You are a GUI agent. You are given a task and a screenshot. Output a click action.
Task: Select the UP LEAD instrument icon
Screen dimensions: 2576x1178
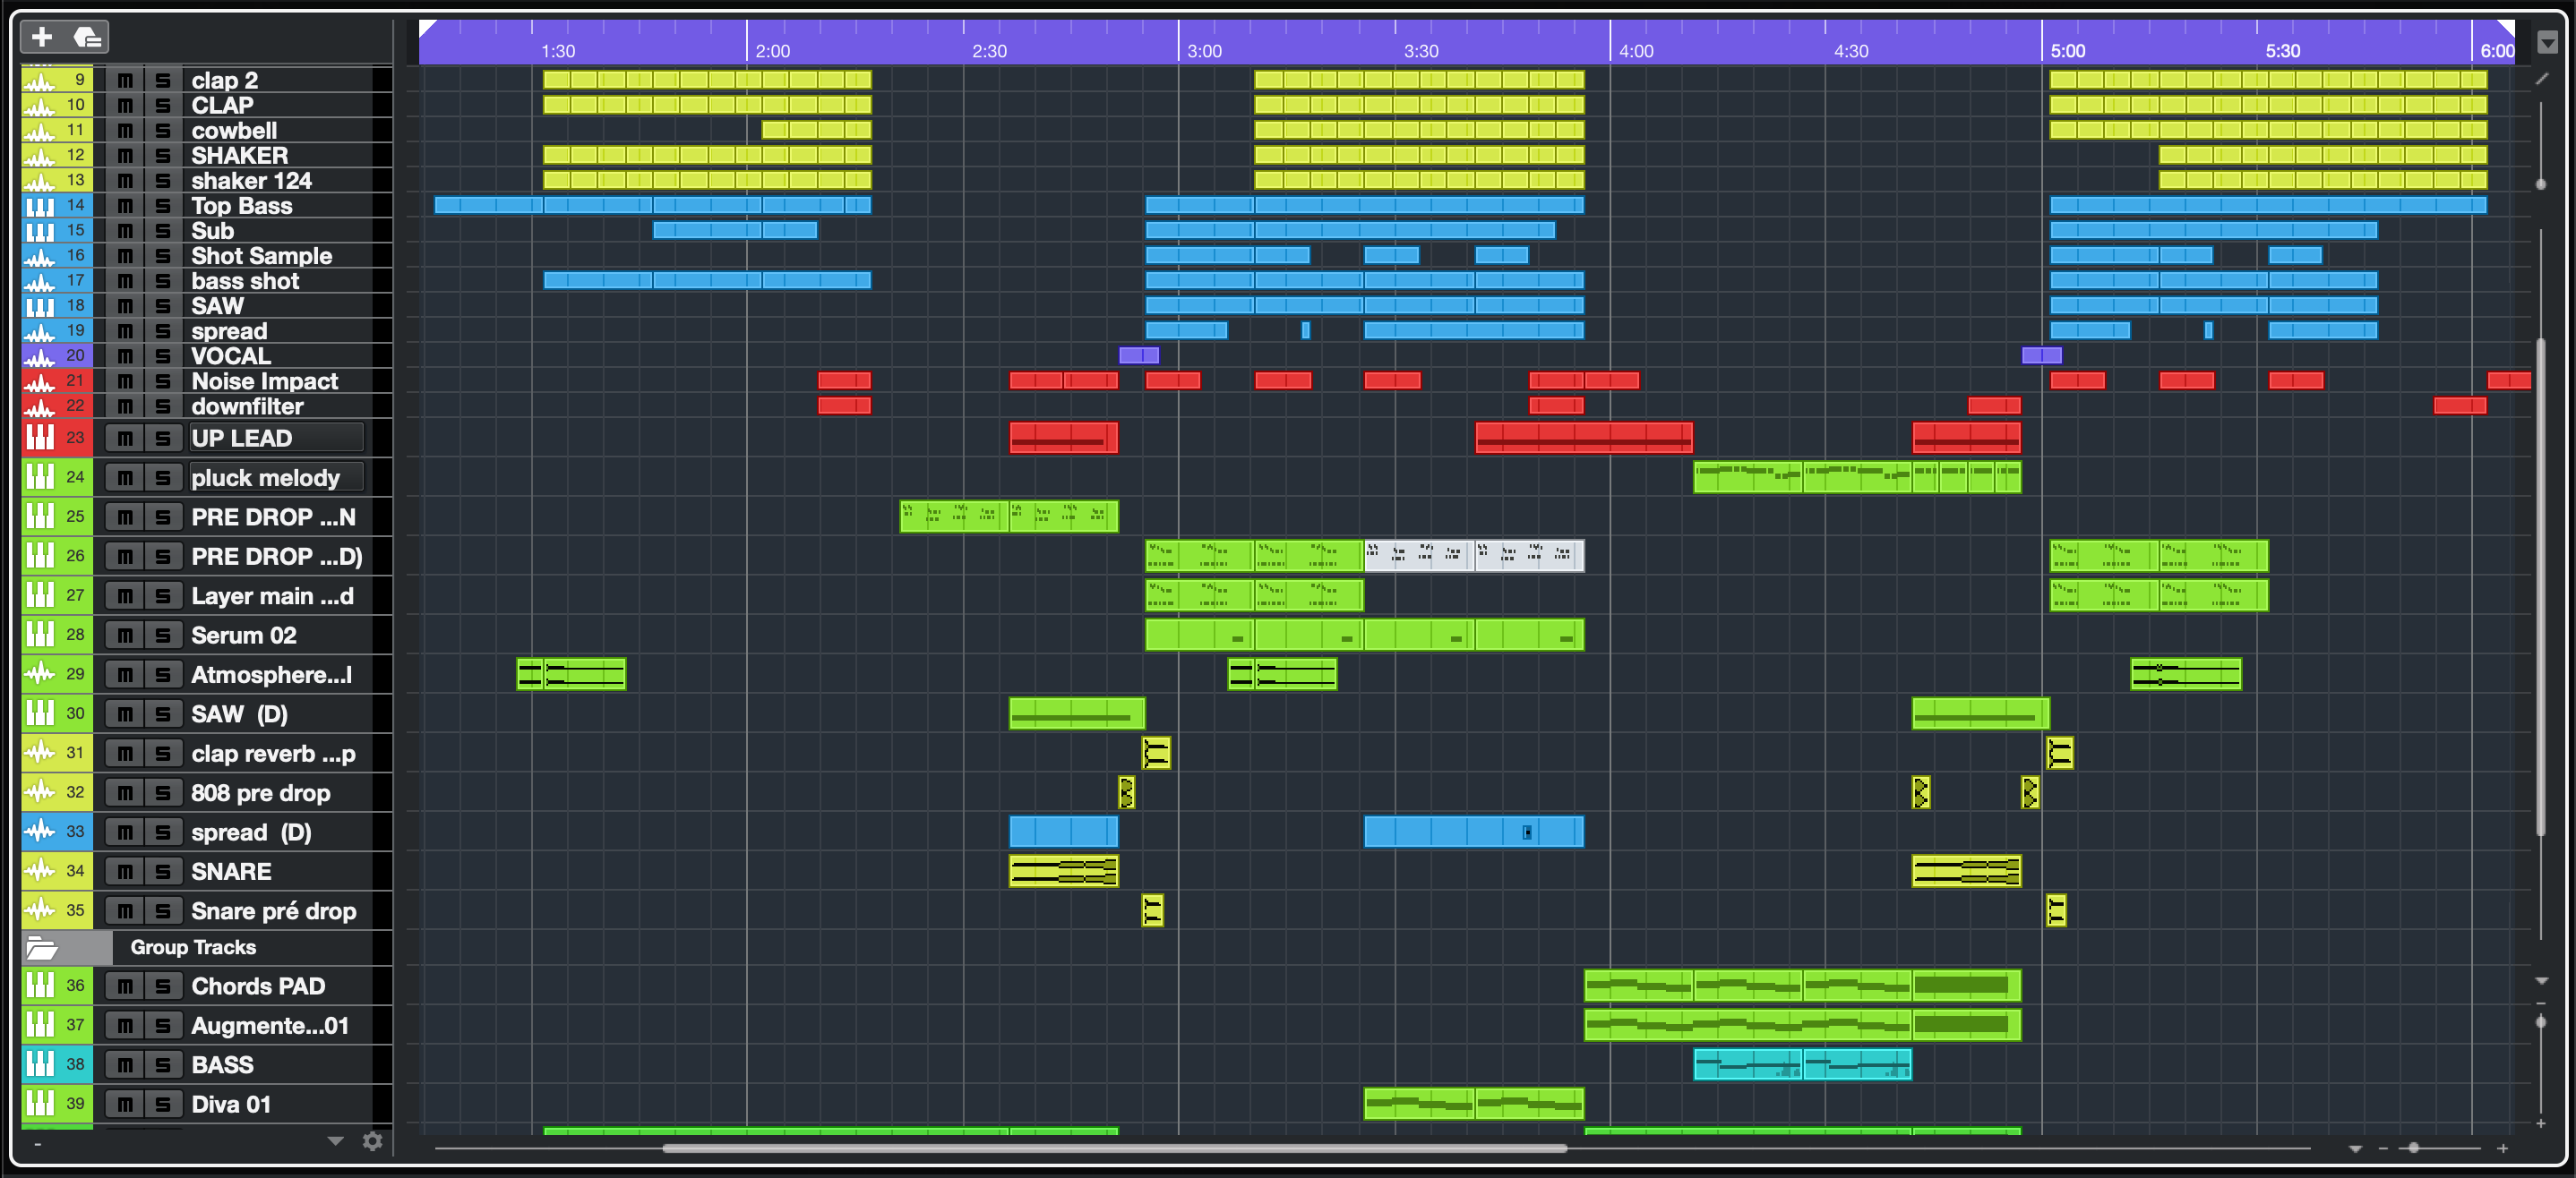[39, 438]
